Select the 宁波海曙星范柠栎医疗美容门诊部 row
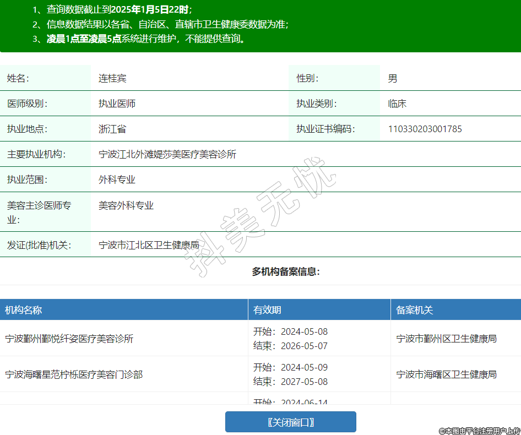Screen dimensions: 521x435 (74, 374)
